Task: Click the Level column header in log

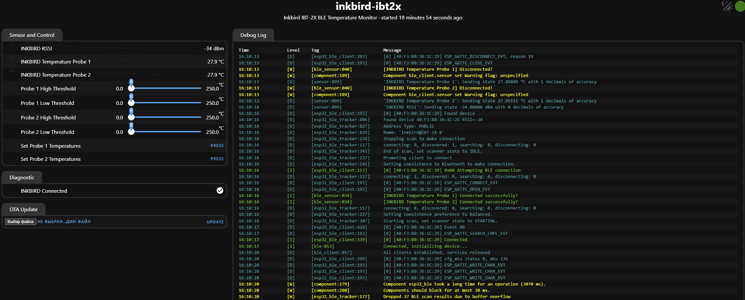Action: [x=293, y=50]
